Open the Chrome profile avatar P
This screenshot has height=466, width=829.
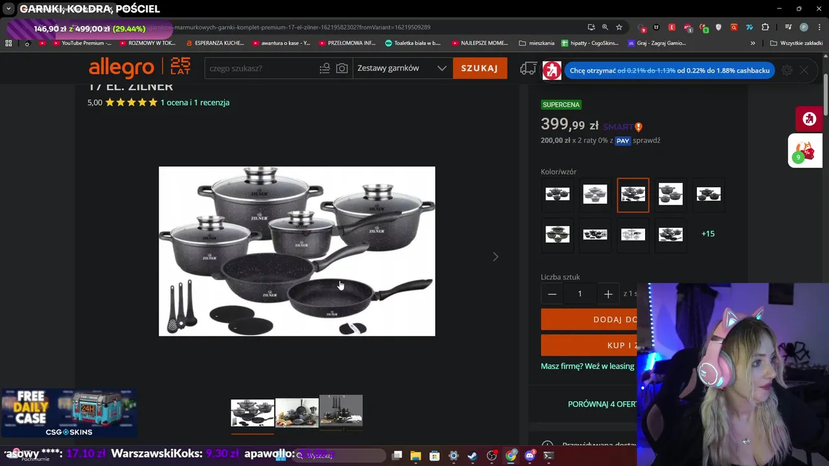804,27
